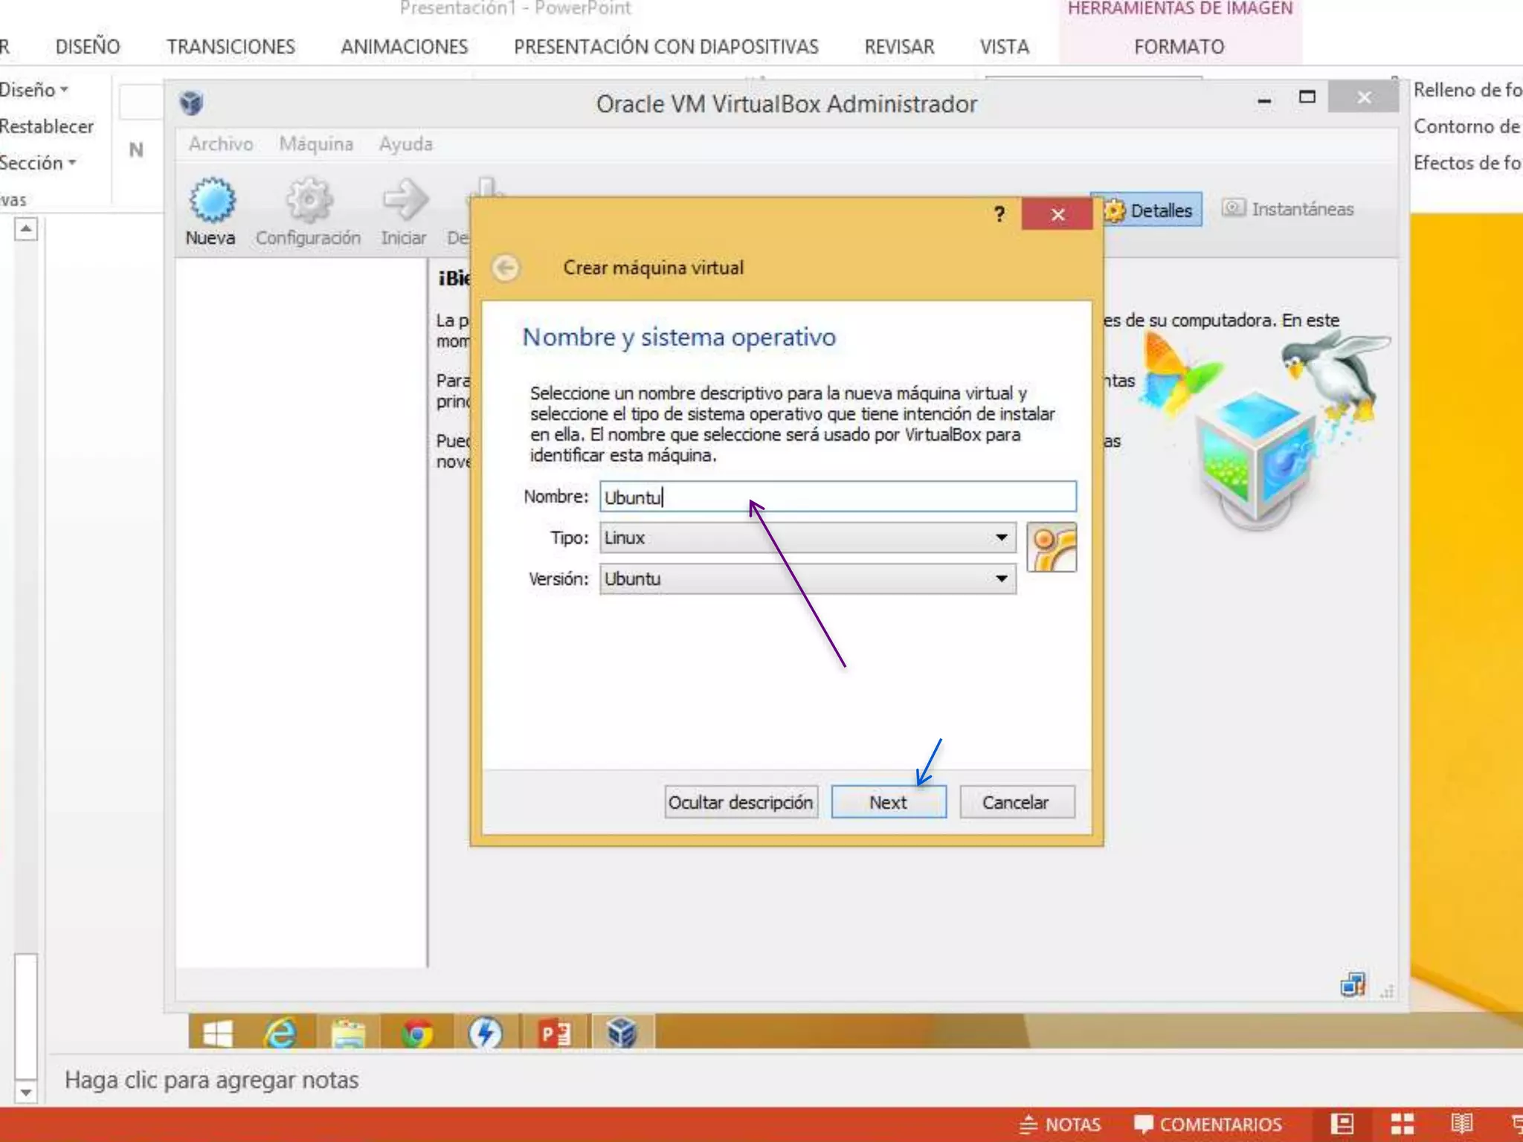Open the Máquina menu
The image size is (1523, 1142).
[x=316, y=144]
